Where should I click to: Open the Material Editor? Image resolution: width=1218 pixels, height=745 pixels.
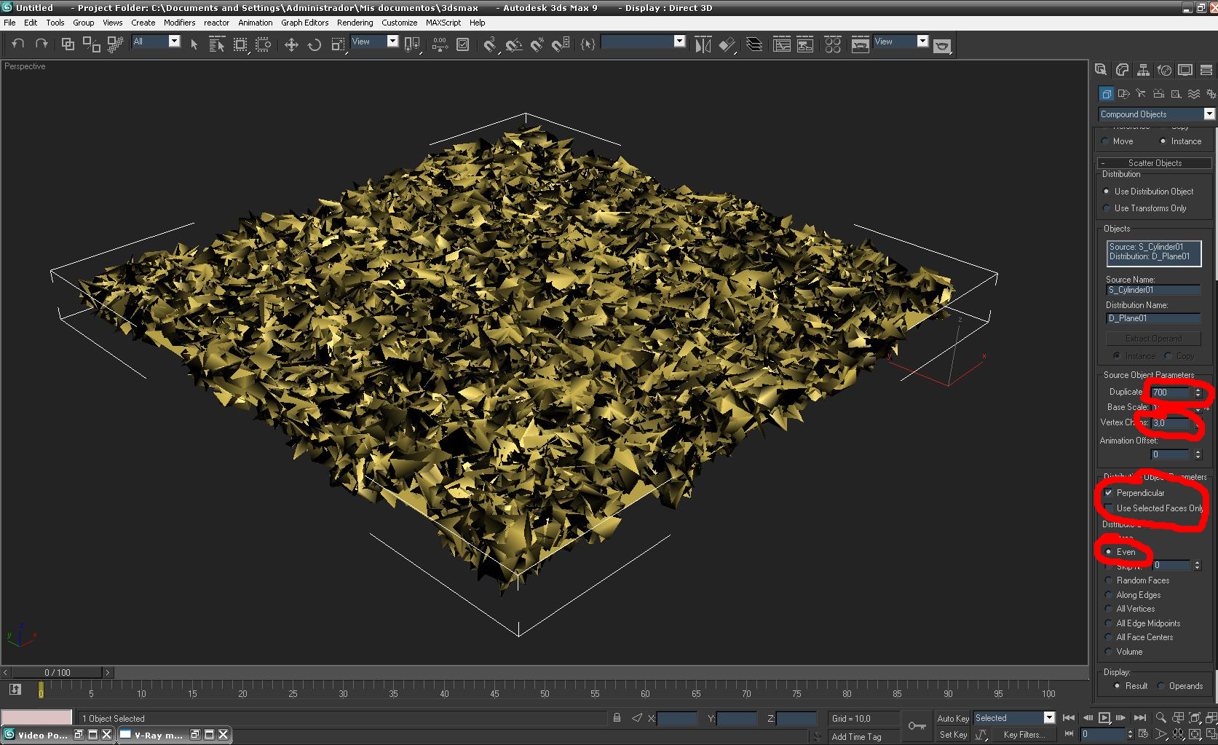pyautogui.click(x=833, y=44)
